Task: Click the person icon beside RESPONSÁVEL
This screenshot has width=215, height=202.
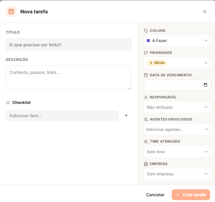Action: pyautogui.click(x=146, y=98)
